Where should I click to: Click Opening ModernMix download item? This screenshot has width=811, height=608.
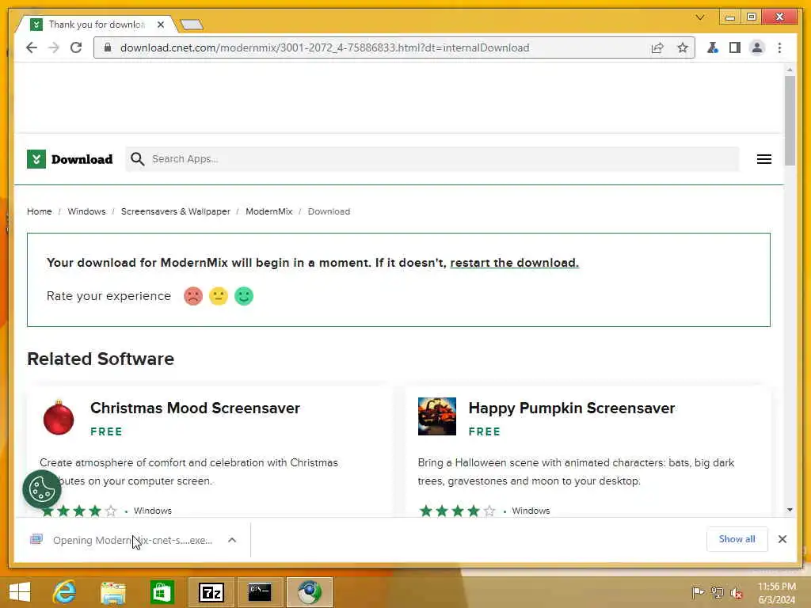132,540
